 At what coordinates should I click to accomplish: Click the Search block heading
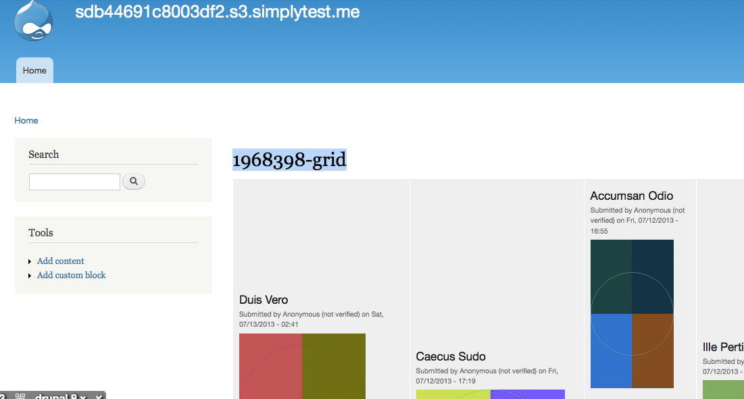(44, 155)
